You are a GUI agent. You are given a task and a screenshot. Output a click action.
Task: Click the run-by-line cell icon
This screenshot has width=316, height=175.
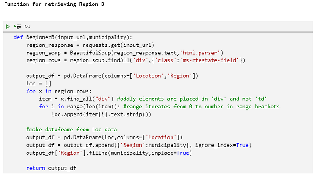(18, 27)
